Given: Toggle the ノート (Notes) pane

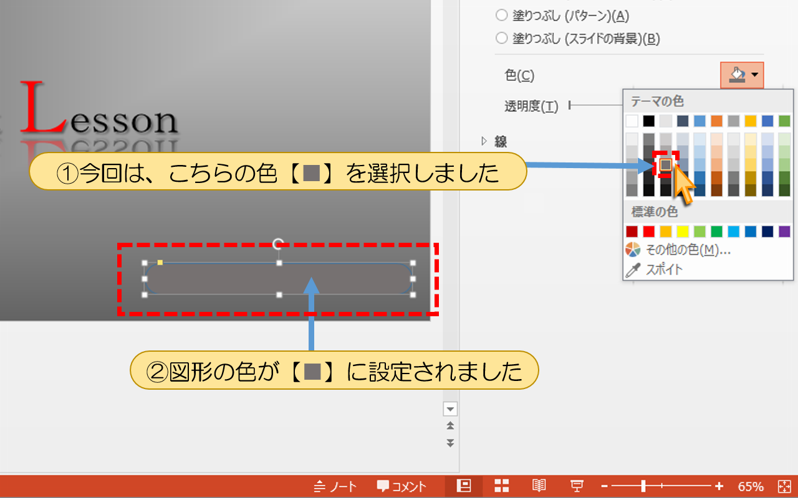Looking at the screenshot, I should [x=335, y=487].
